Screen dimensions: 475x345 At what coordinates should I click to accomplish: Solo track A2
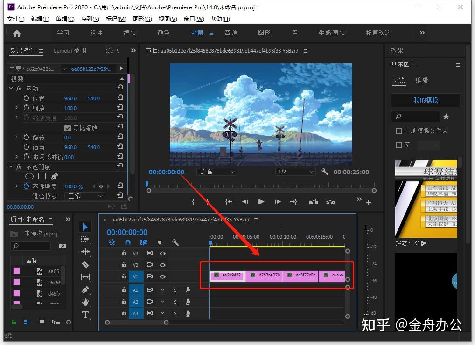175,302
